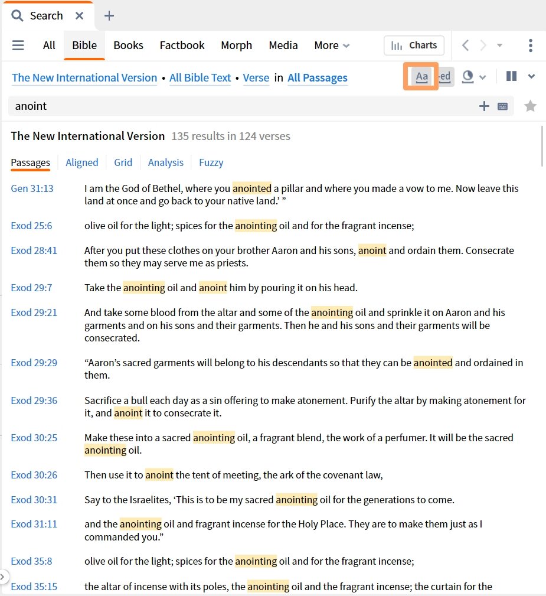
Task: Click highlighted 'anoint' in the Exod 28:41 verse
Action: pyautogui.click(x=372, y=250)
